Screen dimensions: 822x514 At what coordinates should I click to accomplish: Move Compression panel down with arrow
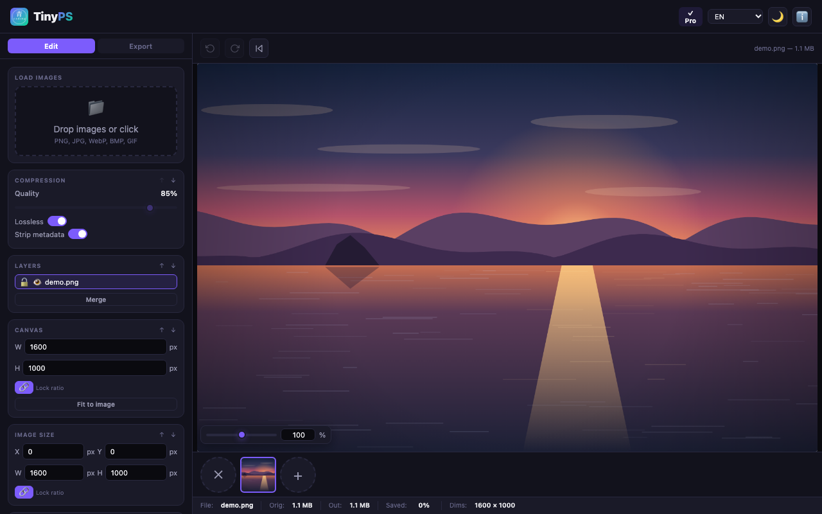[173, 181]
